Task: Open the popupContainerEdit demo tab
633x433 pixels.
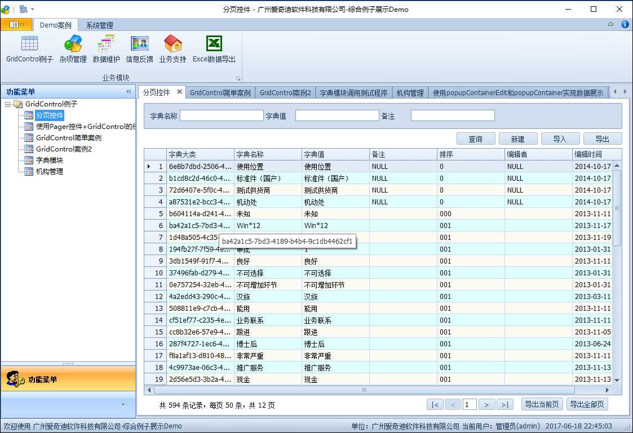Action: (x=518, y=93)
